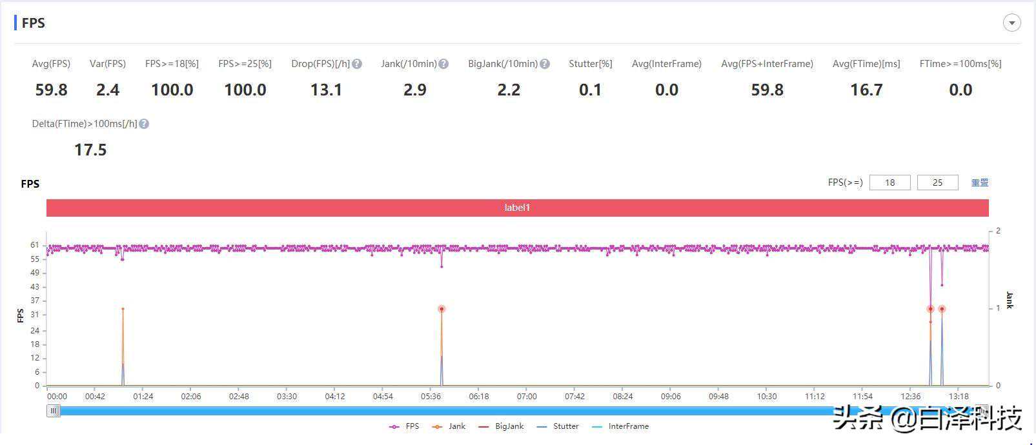
Task: Click help icon beside BigJank(/10min)
Action: click(x=545, y=64)
